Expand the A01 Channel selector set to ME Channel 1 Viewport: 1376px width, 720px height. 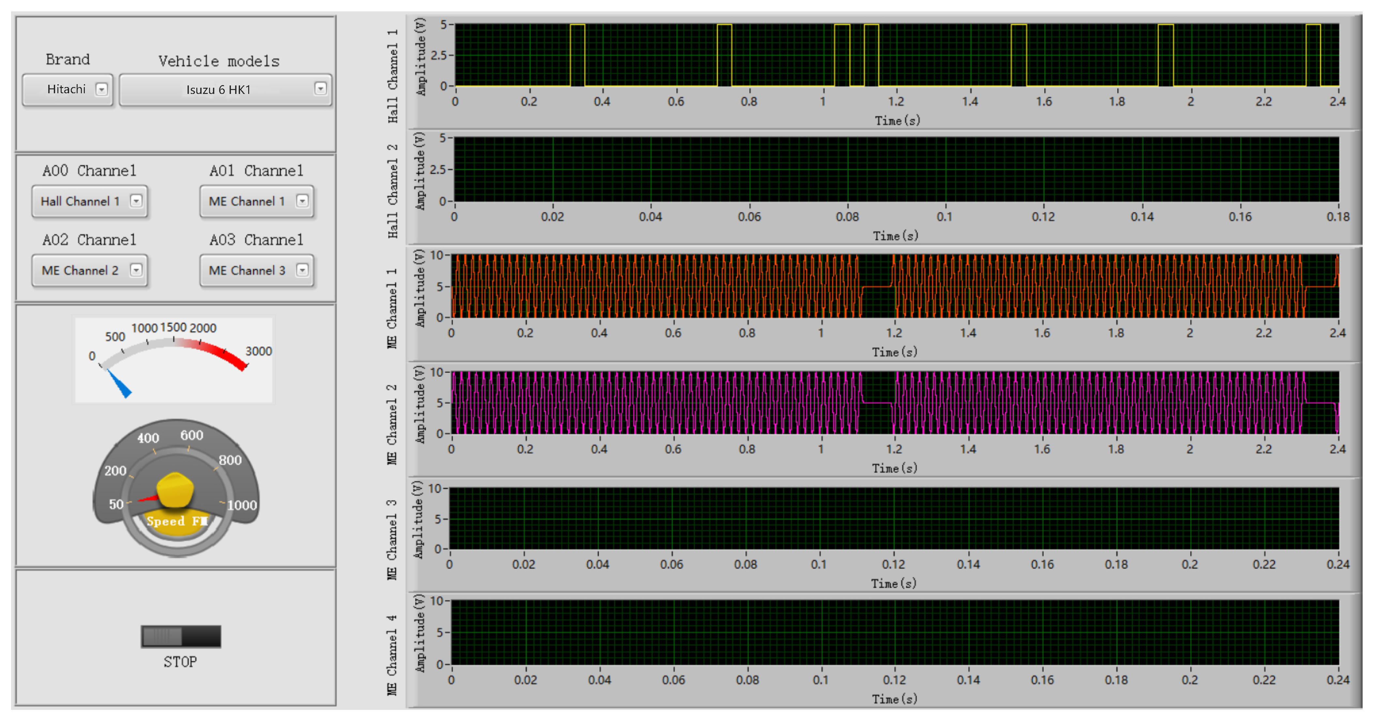click(x=257, y=201)
